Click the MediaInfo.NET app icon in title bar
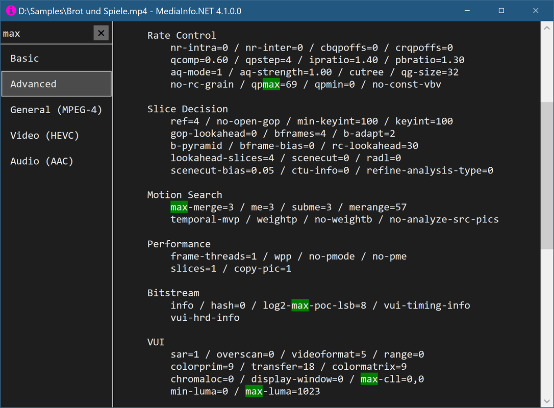 tap(11, 11)
